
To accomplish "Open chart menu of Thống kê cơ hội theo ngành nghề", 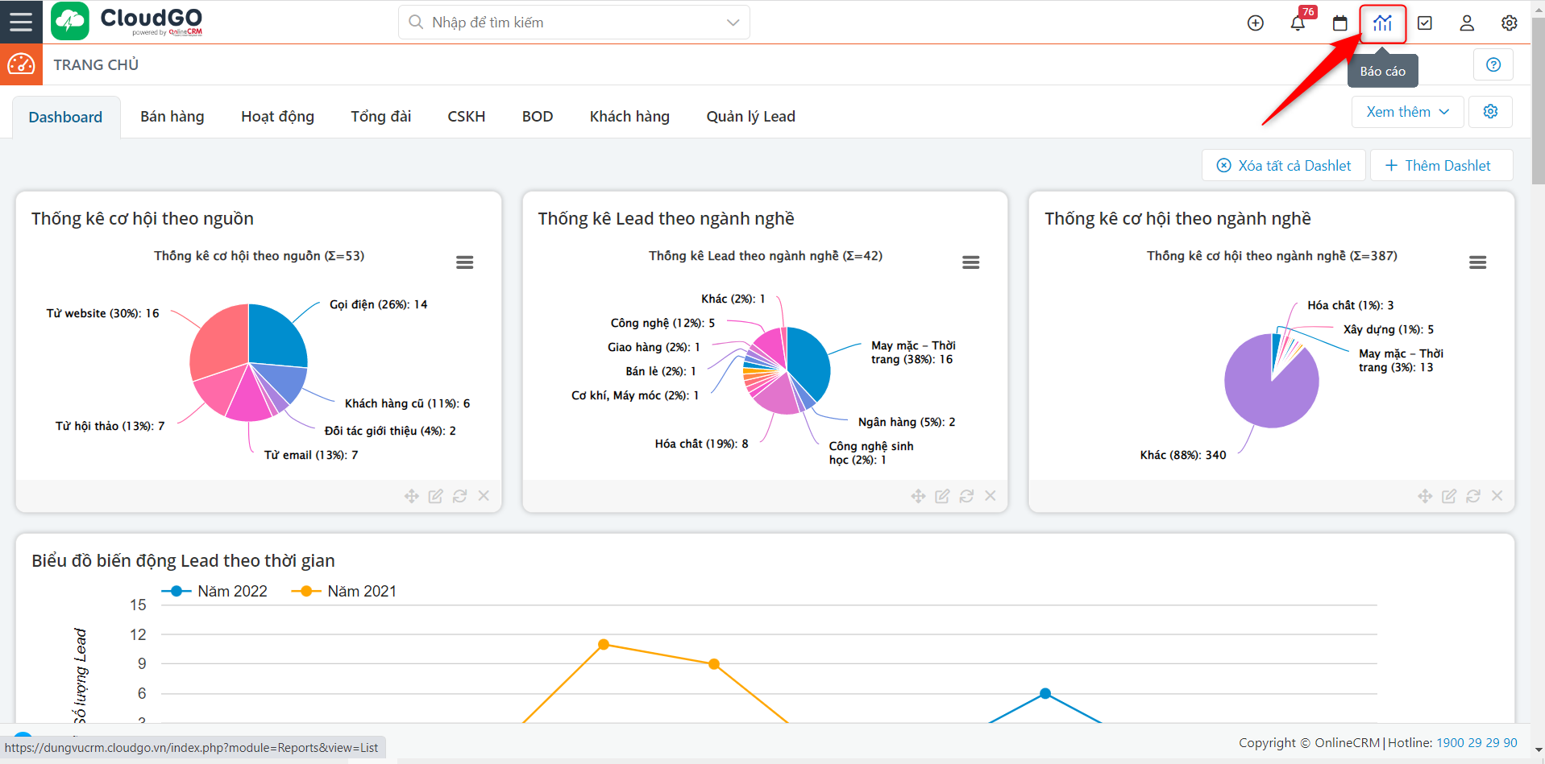I will (1477, 262).
